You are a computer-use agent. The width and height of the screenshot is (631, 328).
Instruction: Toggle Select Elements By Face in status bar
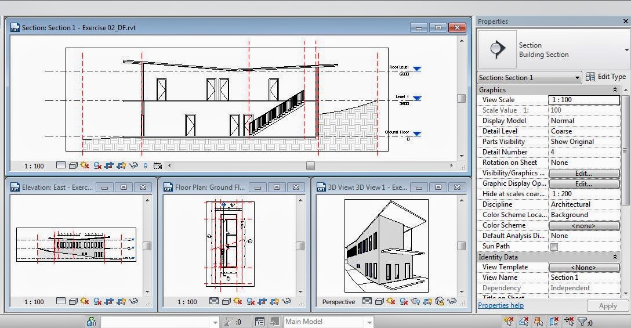tap(554, 322)
